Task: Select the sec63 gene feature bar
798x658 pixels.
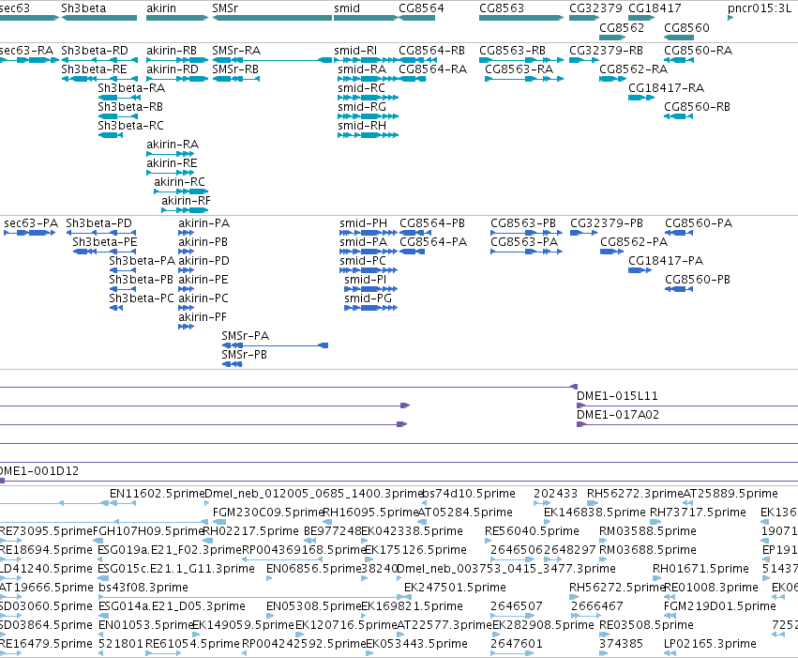Action: 29,18
